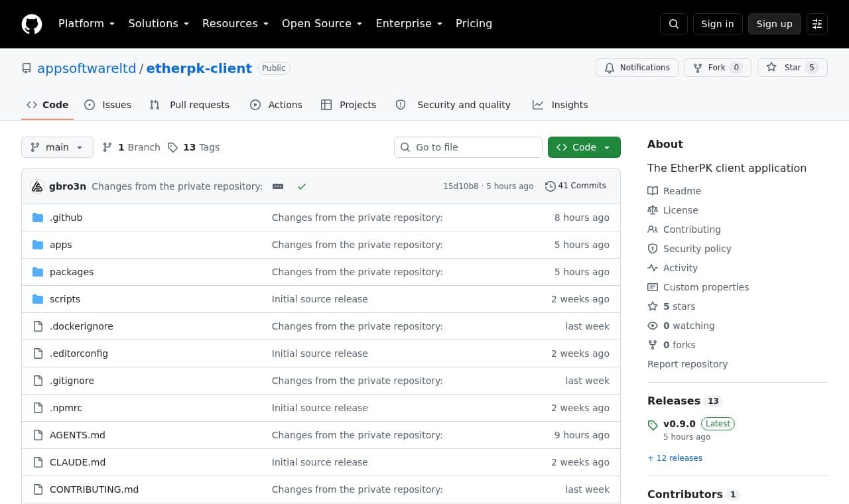Click the v0.9.0 release tag icon

(x=653, y=424)
